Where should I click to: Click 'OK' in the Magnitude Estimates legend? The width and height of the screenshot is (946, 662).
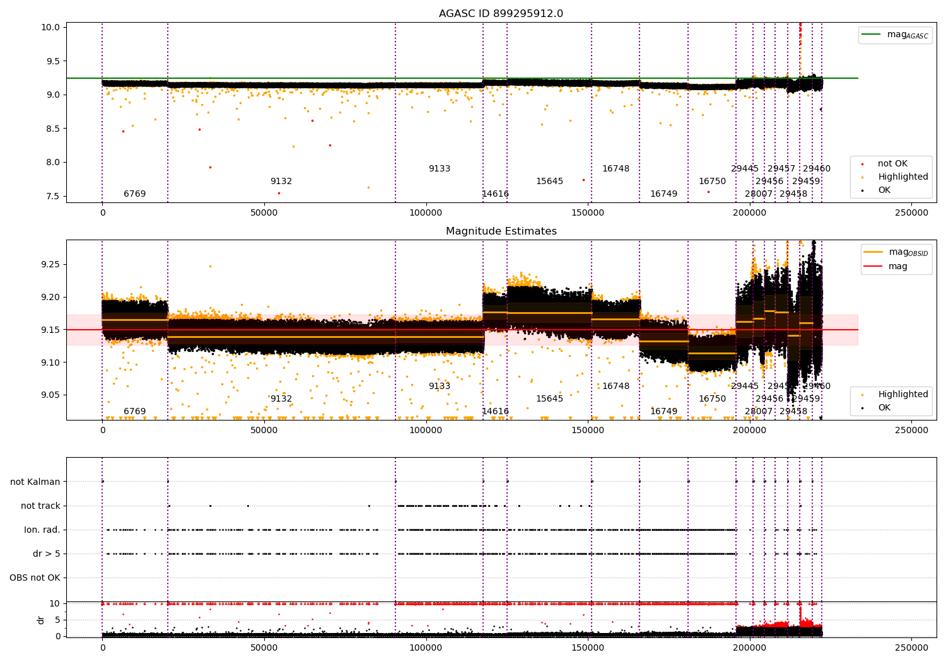click(x=884, y=408)
